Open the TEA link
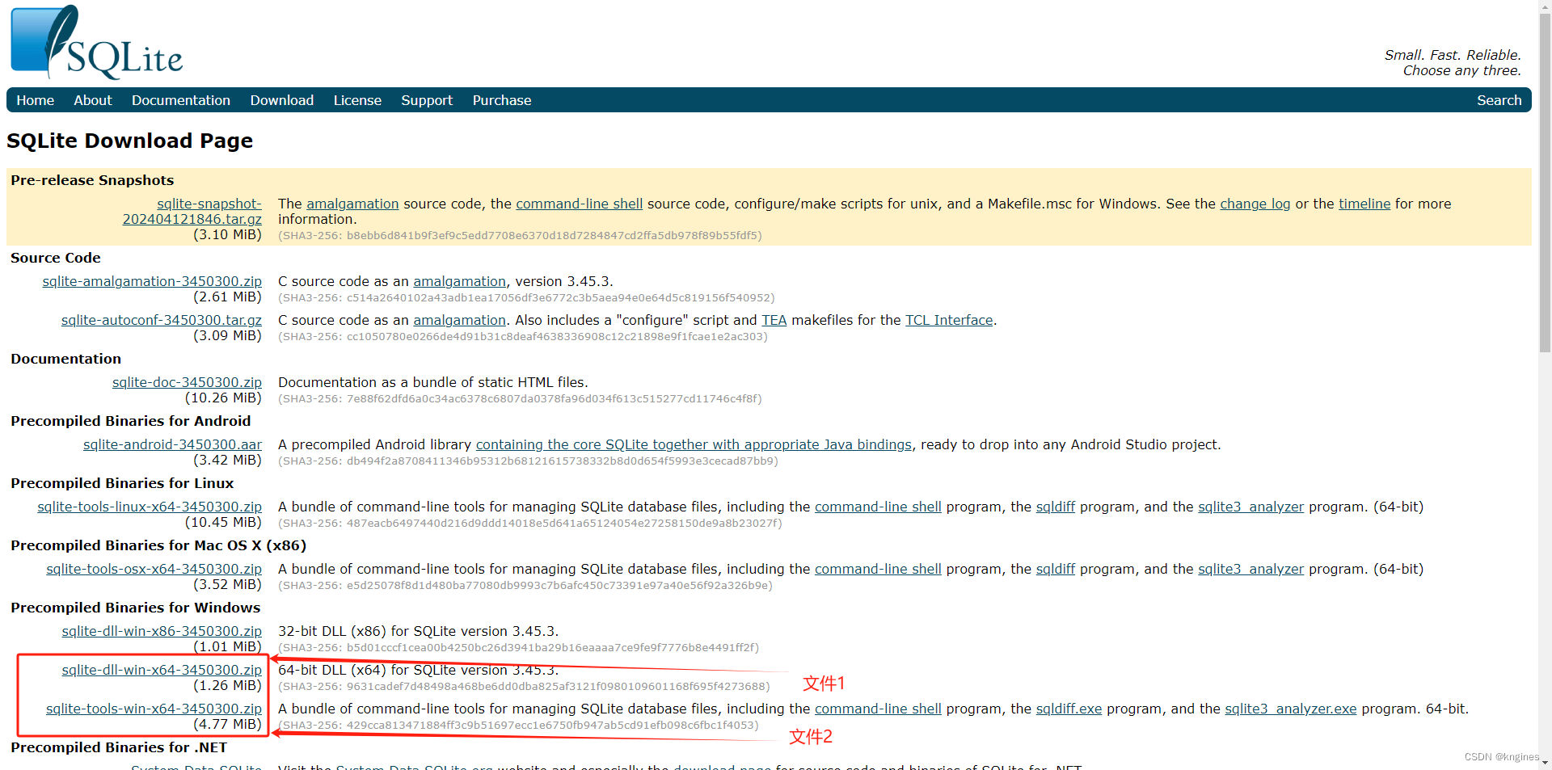Image resolution: width=1552 pixels, height=770 pixels. 774,320
